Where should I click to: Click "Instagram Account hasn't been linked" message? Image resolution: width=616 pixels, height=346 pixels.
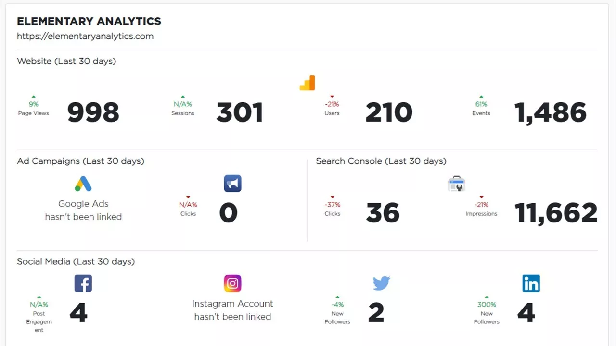(x=232, y=310)
